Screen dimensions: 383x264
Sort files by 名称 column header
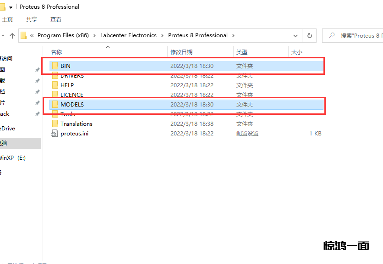[56, 52]
